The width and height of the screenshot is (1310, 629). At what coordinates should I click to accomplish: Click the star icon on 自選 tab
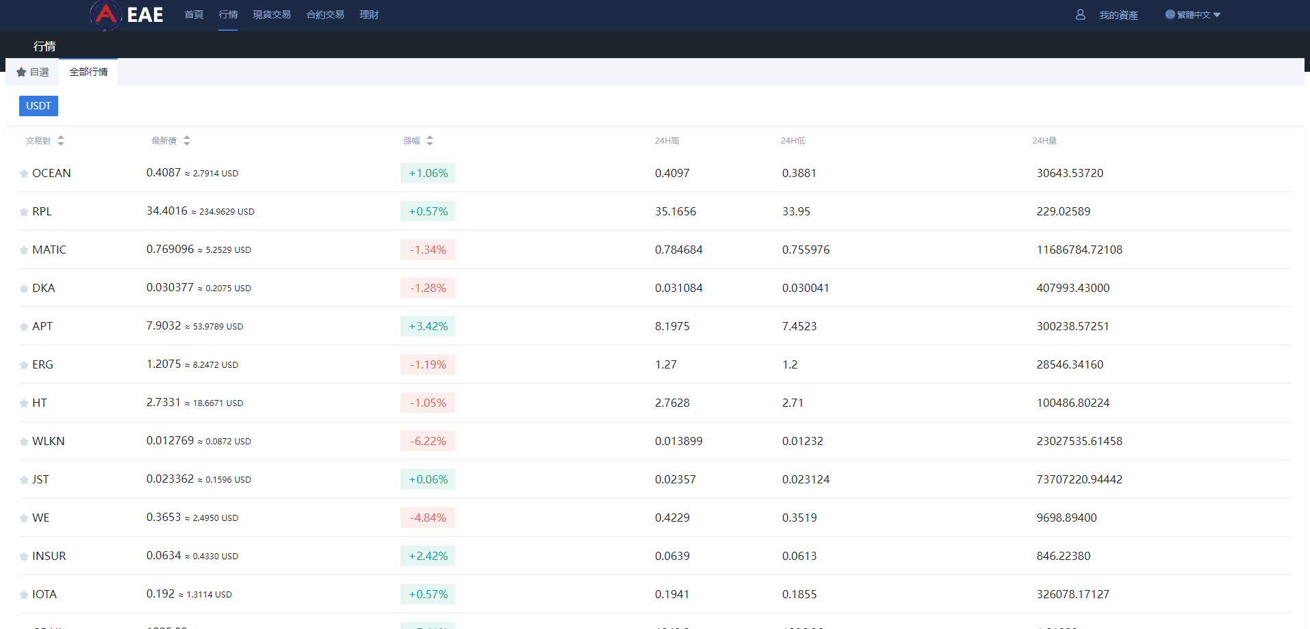tap(21, 72)
